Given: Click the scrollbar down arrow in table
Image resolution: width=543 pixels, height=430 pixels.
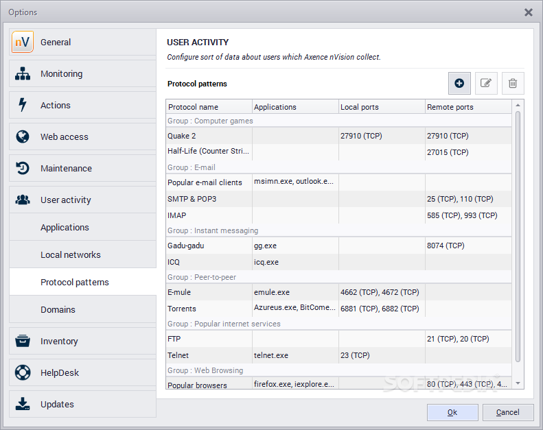Looking at the screenshot, I should [518, 383].
